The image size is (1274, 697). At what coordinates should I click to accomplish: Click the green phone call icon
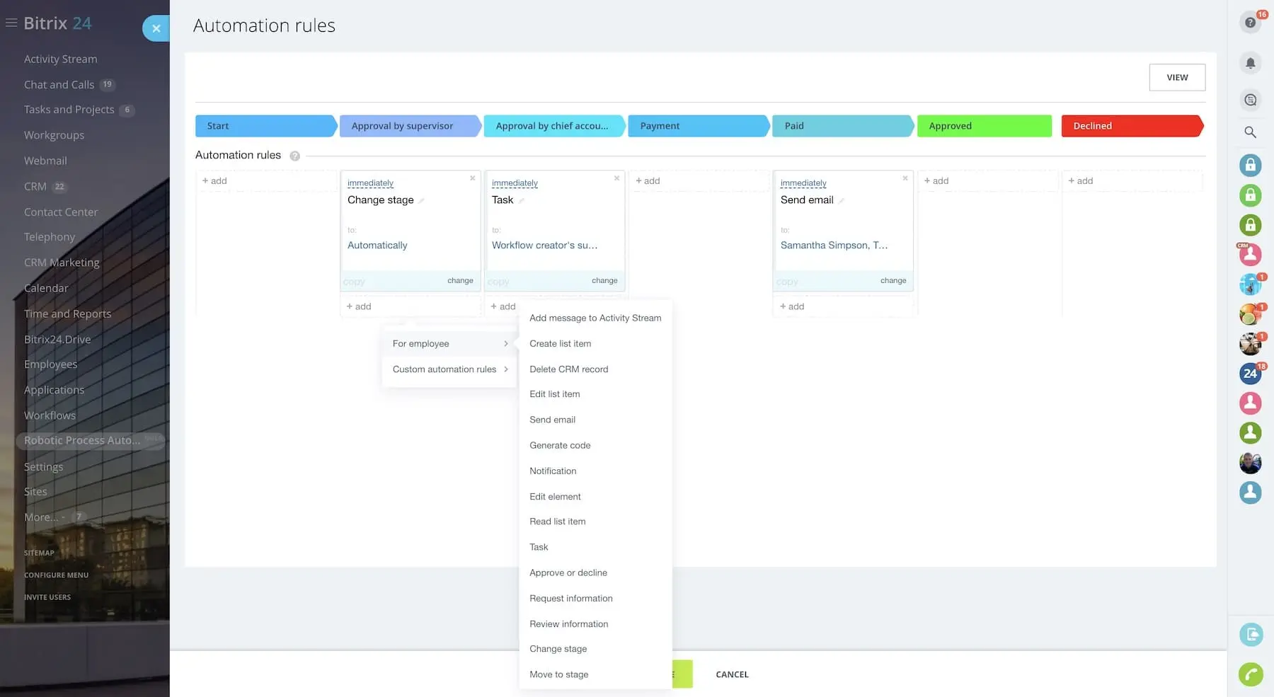[1250, 674]
